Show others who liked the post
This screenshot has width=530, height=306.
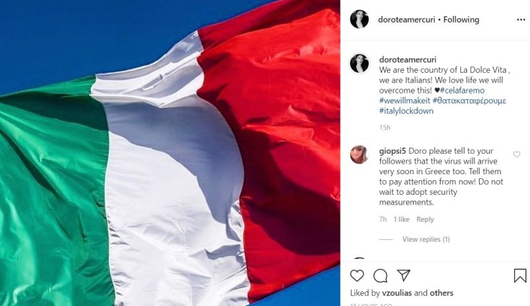441,293
